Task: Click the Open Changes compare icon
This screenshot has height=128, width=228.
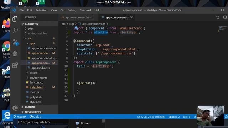Action: (x=218, y=17)
